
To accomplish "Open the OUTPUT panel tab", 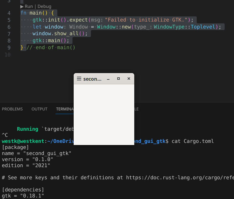I will [x=39, y=109].
